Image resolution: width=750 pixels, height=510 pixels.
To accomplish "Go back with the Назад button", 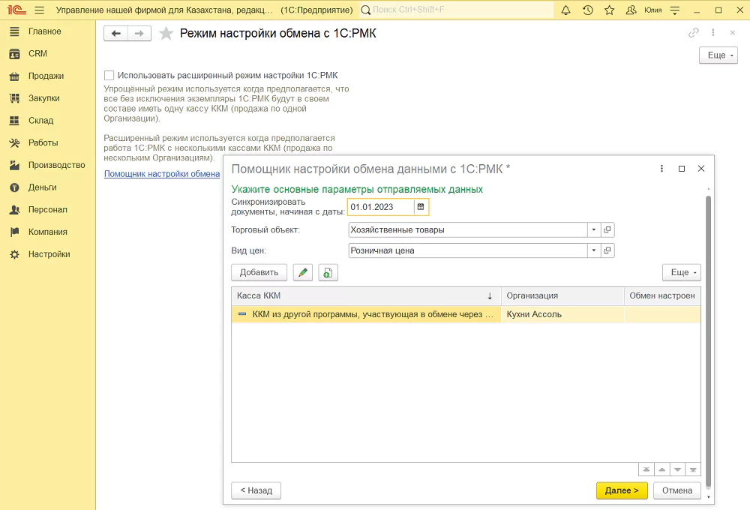I will coord(256,490).
